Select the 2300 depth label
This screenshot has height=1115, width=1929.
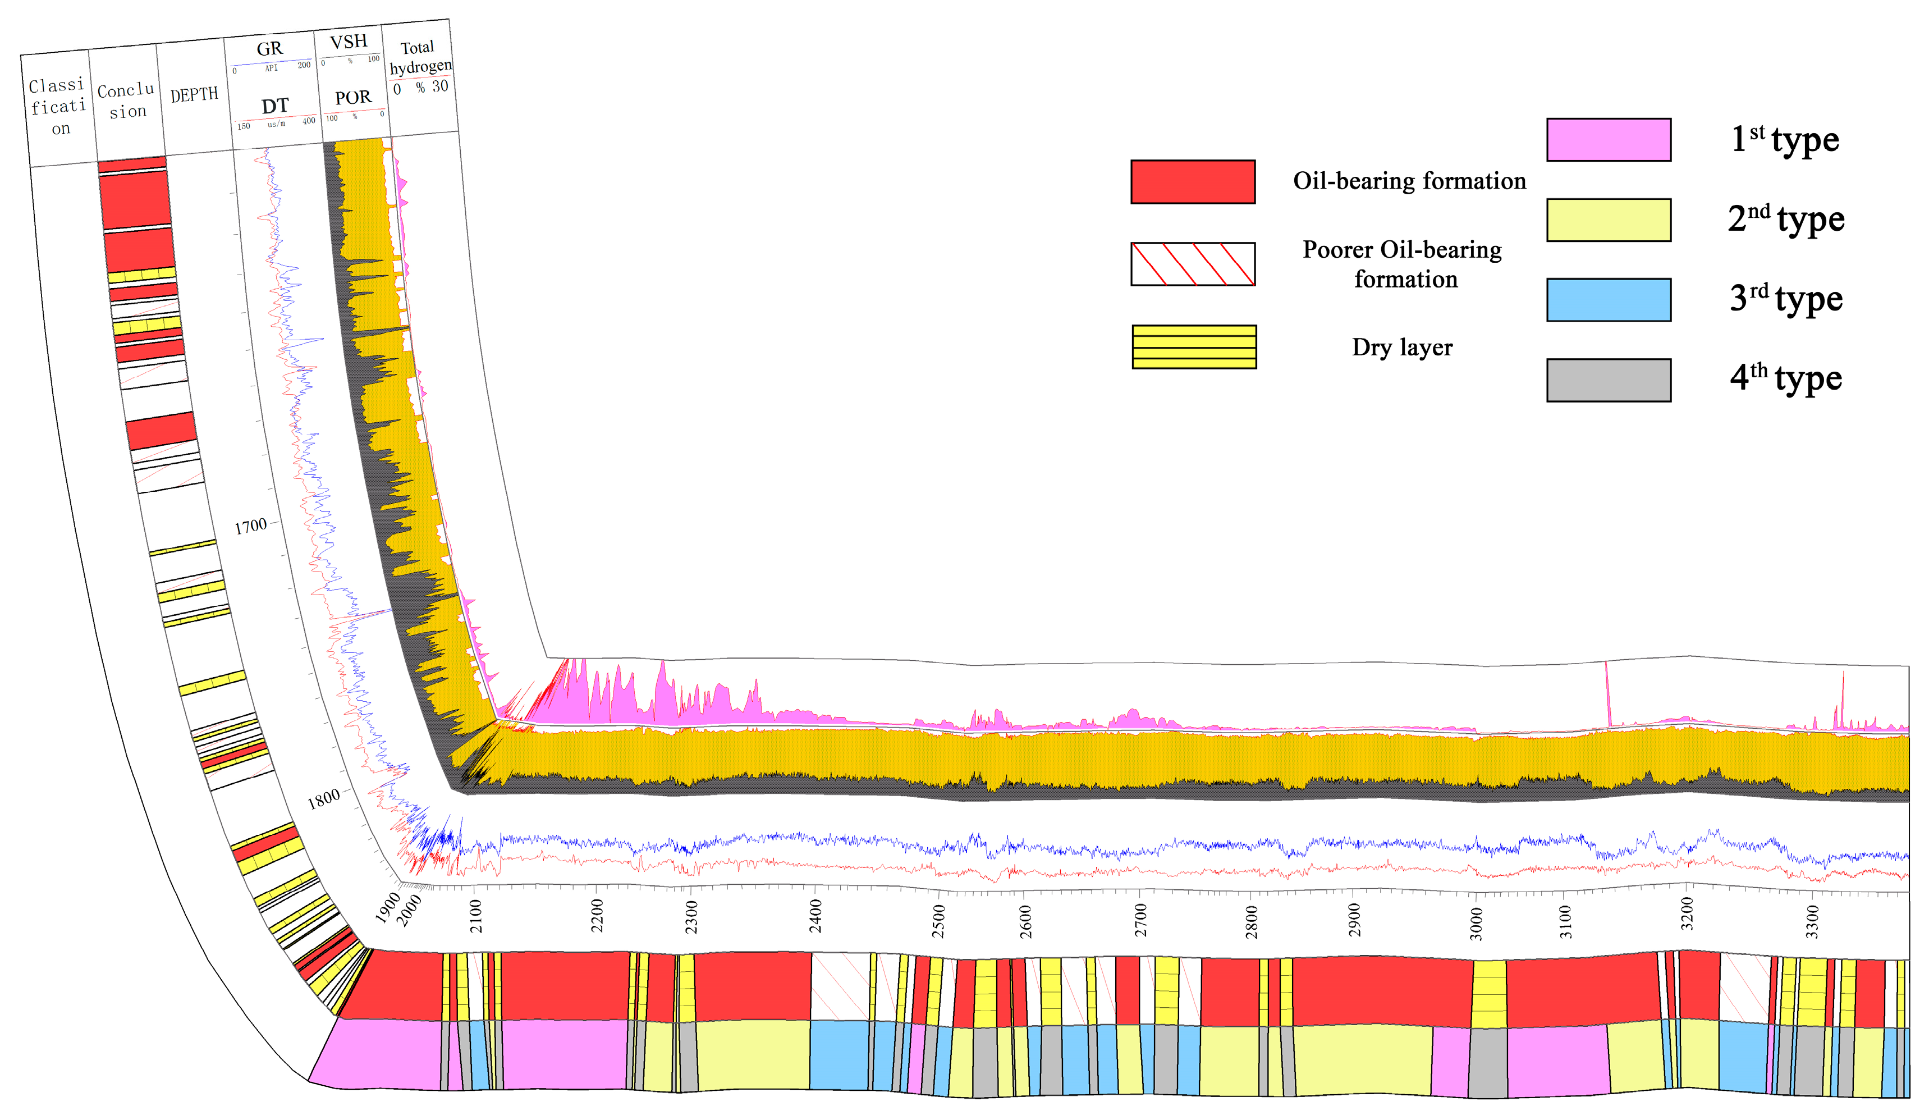692,917
